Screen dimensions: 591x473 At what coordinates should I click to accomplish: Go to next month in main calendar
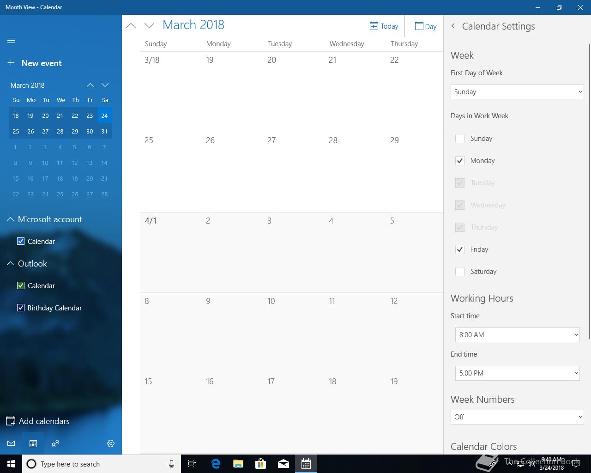pyautogui.click(x=149, y=26)
